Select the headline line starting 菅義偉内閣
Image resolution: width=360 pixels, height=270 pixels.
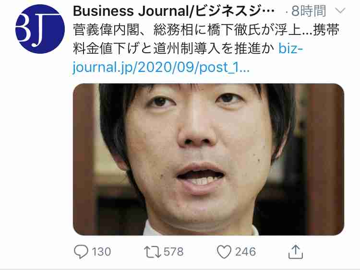(x=206, y=30)
